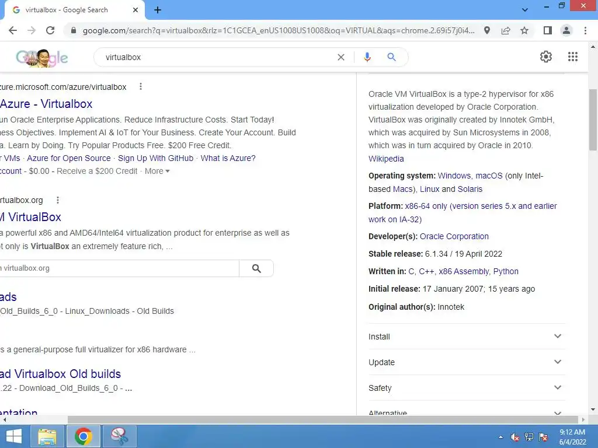Go forward with the browser arrow
This screenshot has width=598, height=448.
(32, 30)
